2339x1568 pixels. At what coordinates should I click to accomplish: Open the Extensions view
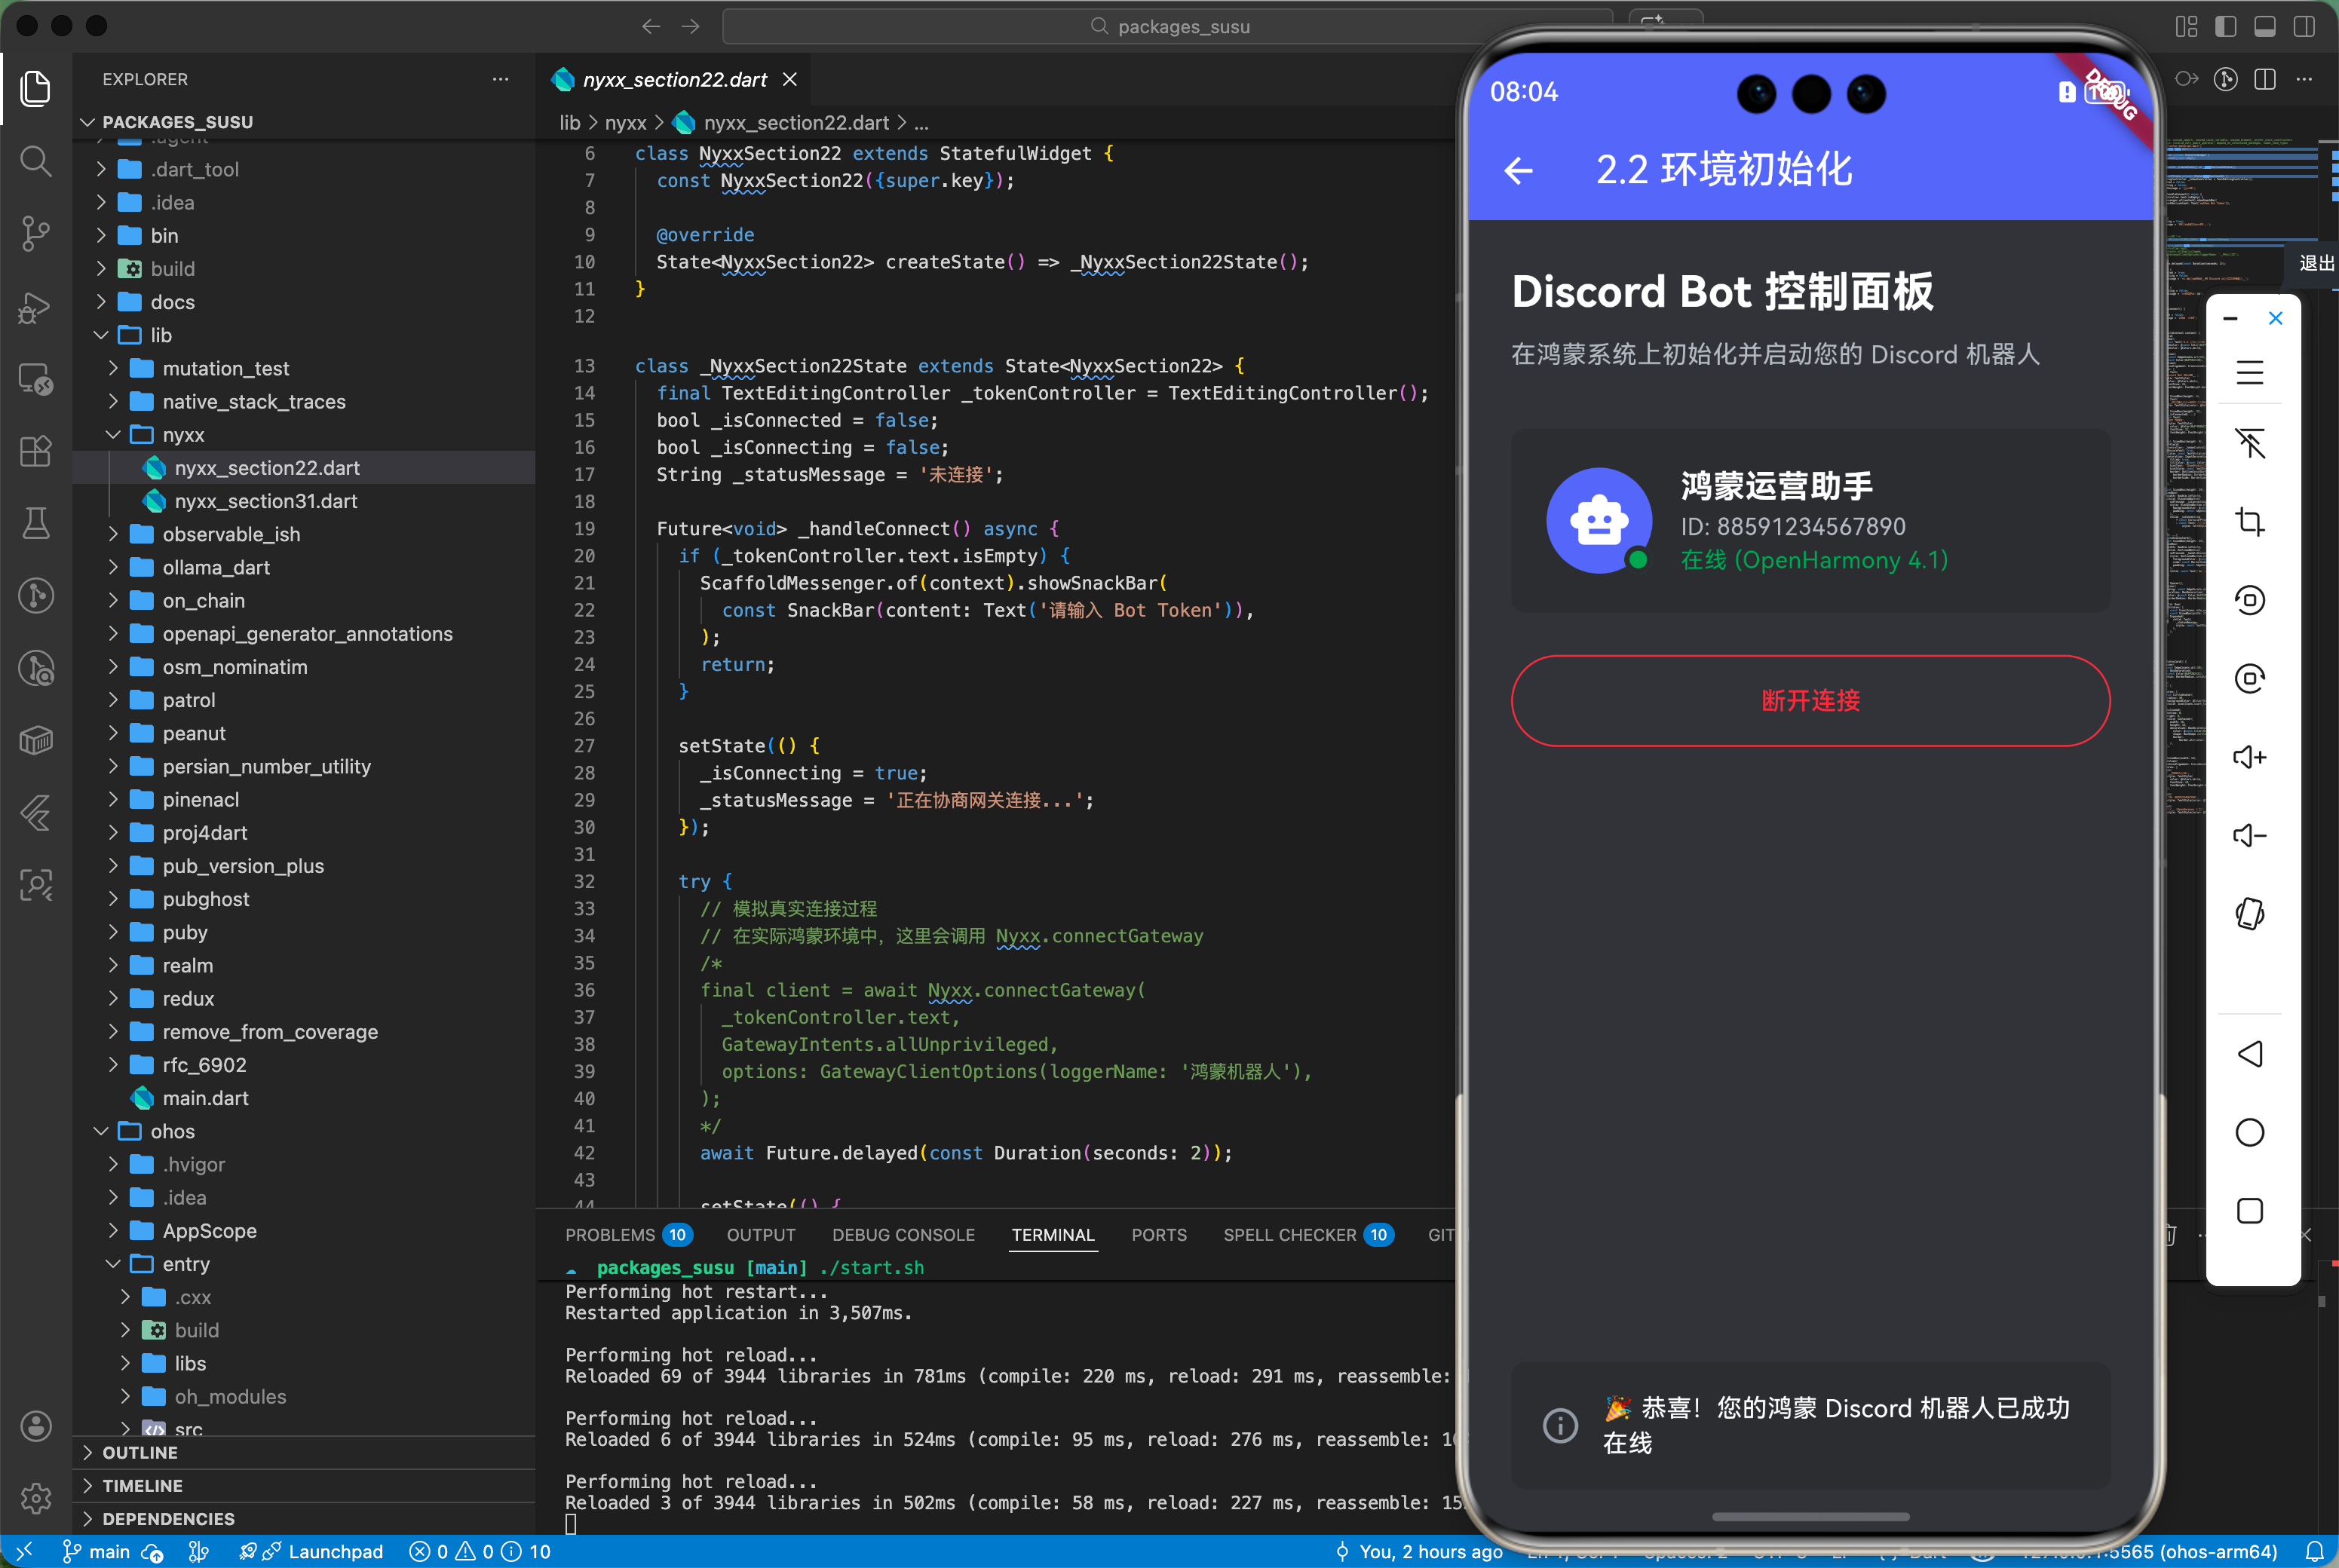36,451
